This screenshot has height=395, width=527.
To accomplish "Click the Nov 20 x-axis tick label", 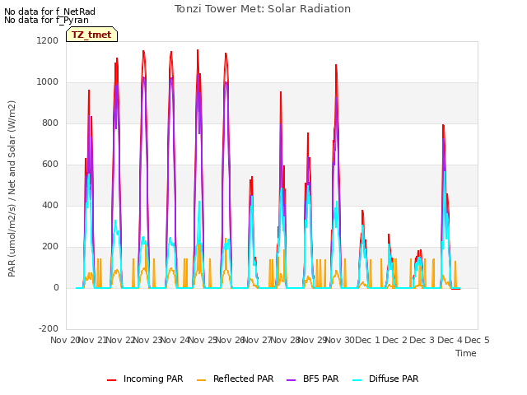I will click(64, 340).
